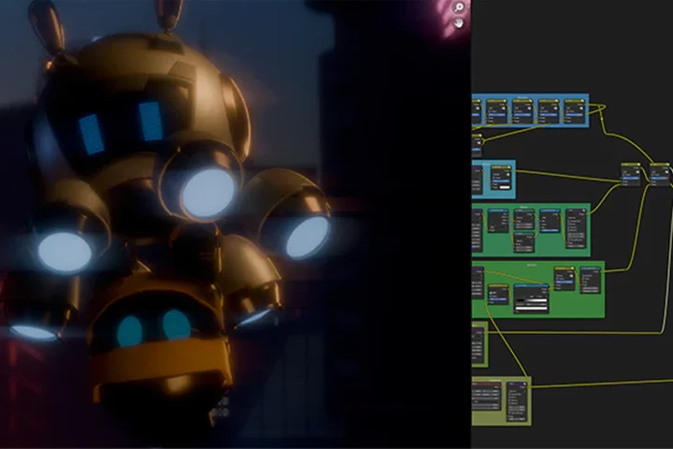This screenshot has width=673, height=449.
Task: Select the standalone node left of the far-right edge node
Action: [x=631, y=175]
